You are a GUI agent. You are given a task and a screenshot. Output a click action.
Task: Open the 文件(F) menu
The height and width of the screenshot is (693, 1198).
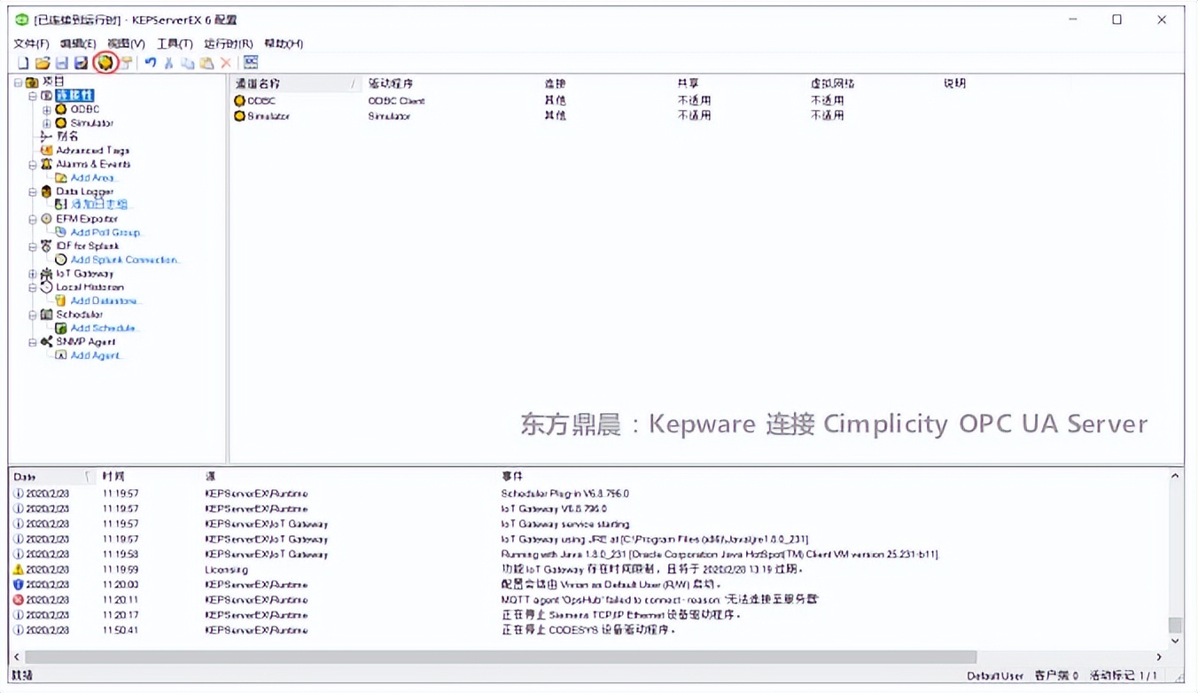(31, 43)
